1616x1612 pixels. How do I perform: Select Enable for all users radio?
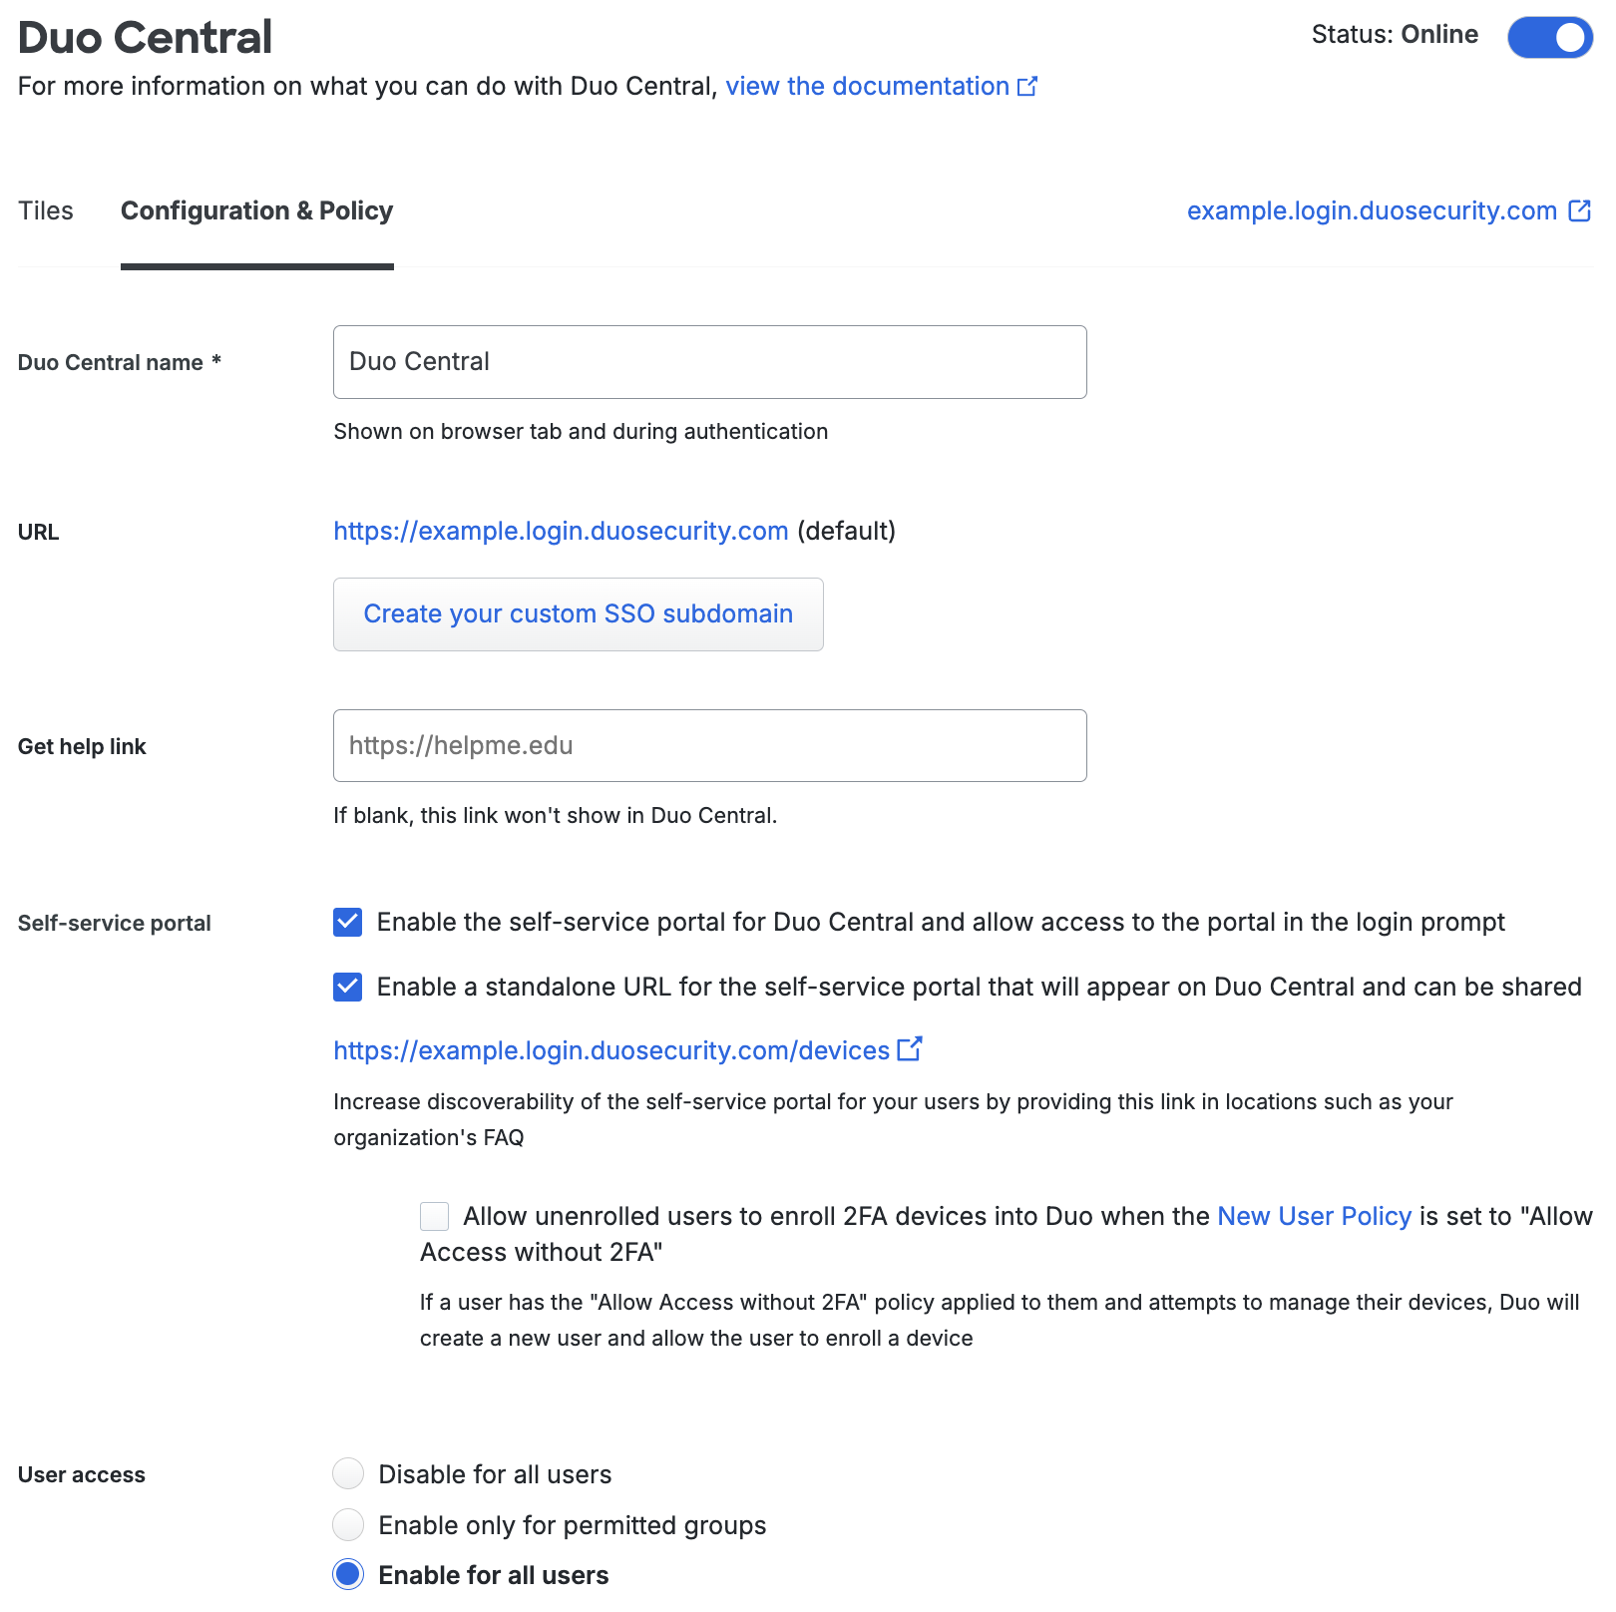(x=348, y=1575)
